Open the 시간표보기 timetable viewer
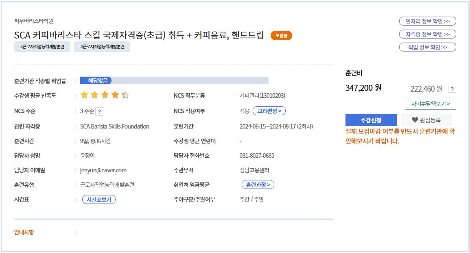470x253 pixels. click(99, 199)
